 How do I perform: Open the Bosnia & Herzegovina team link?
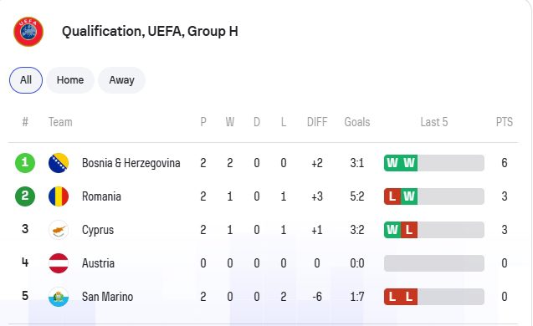click(x=131, y=163)
